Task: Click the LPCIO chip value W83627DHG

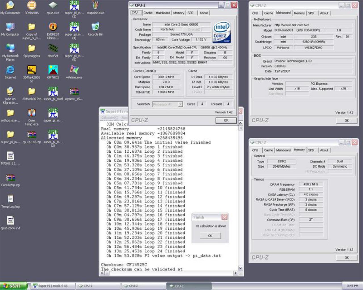Action: coord(313,48)
